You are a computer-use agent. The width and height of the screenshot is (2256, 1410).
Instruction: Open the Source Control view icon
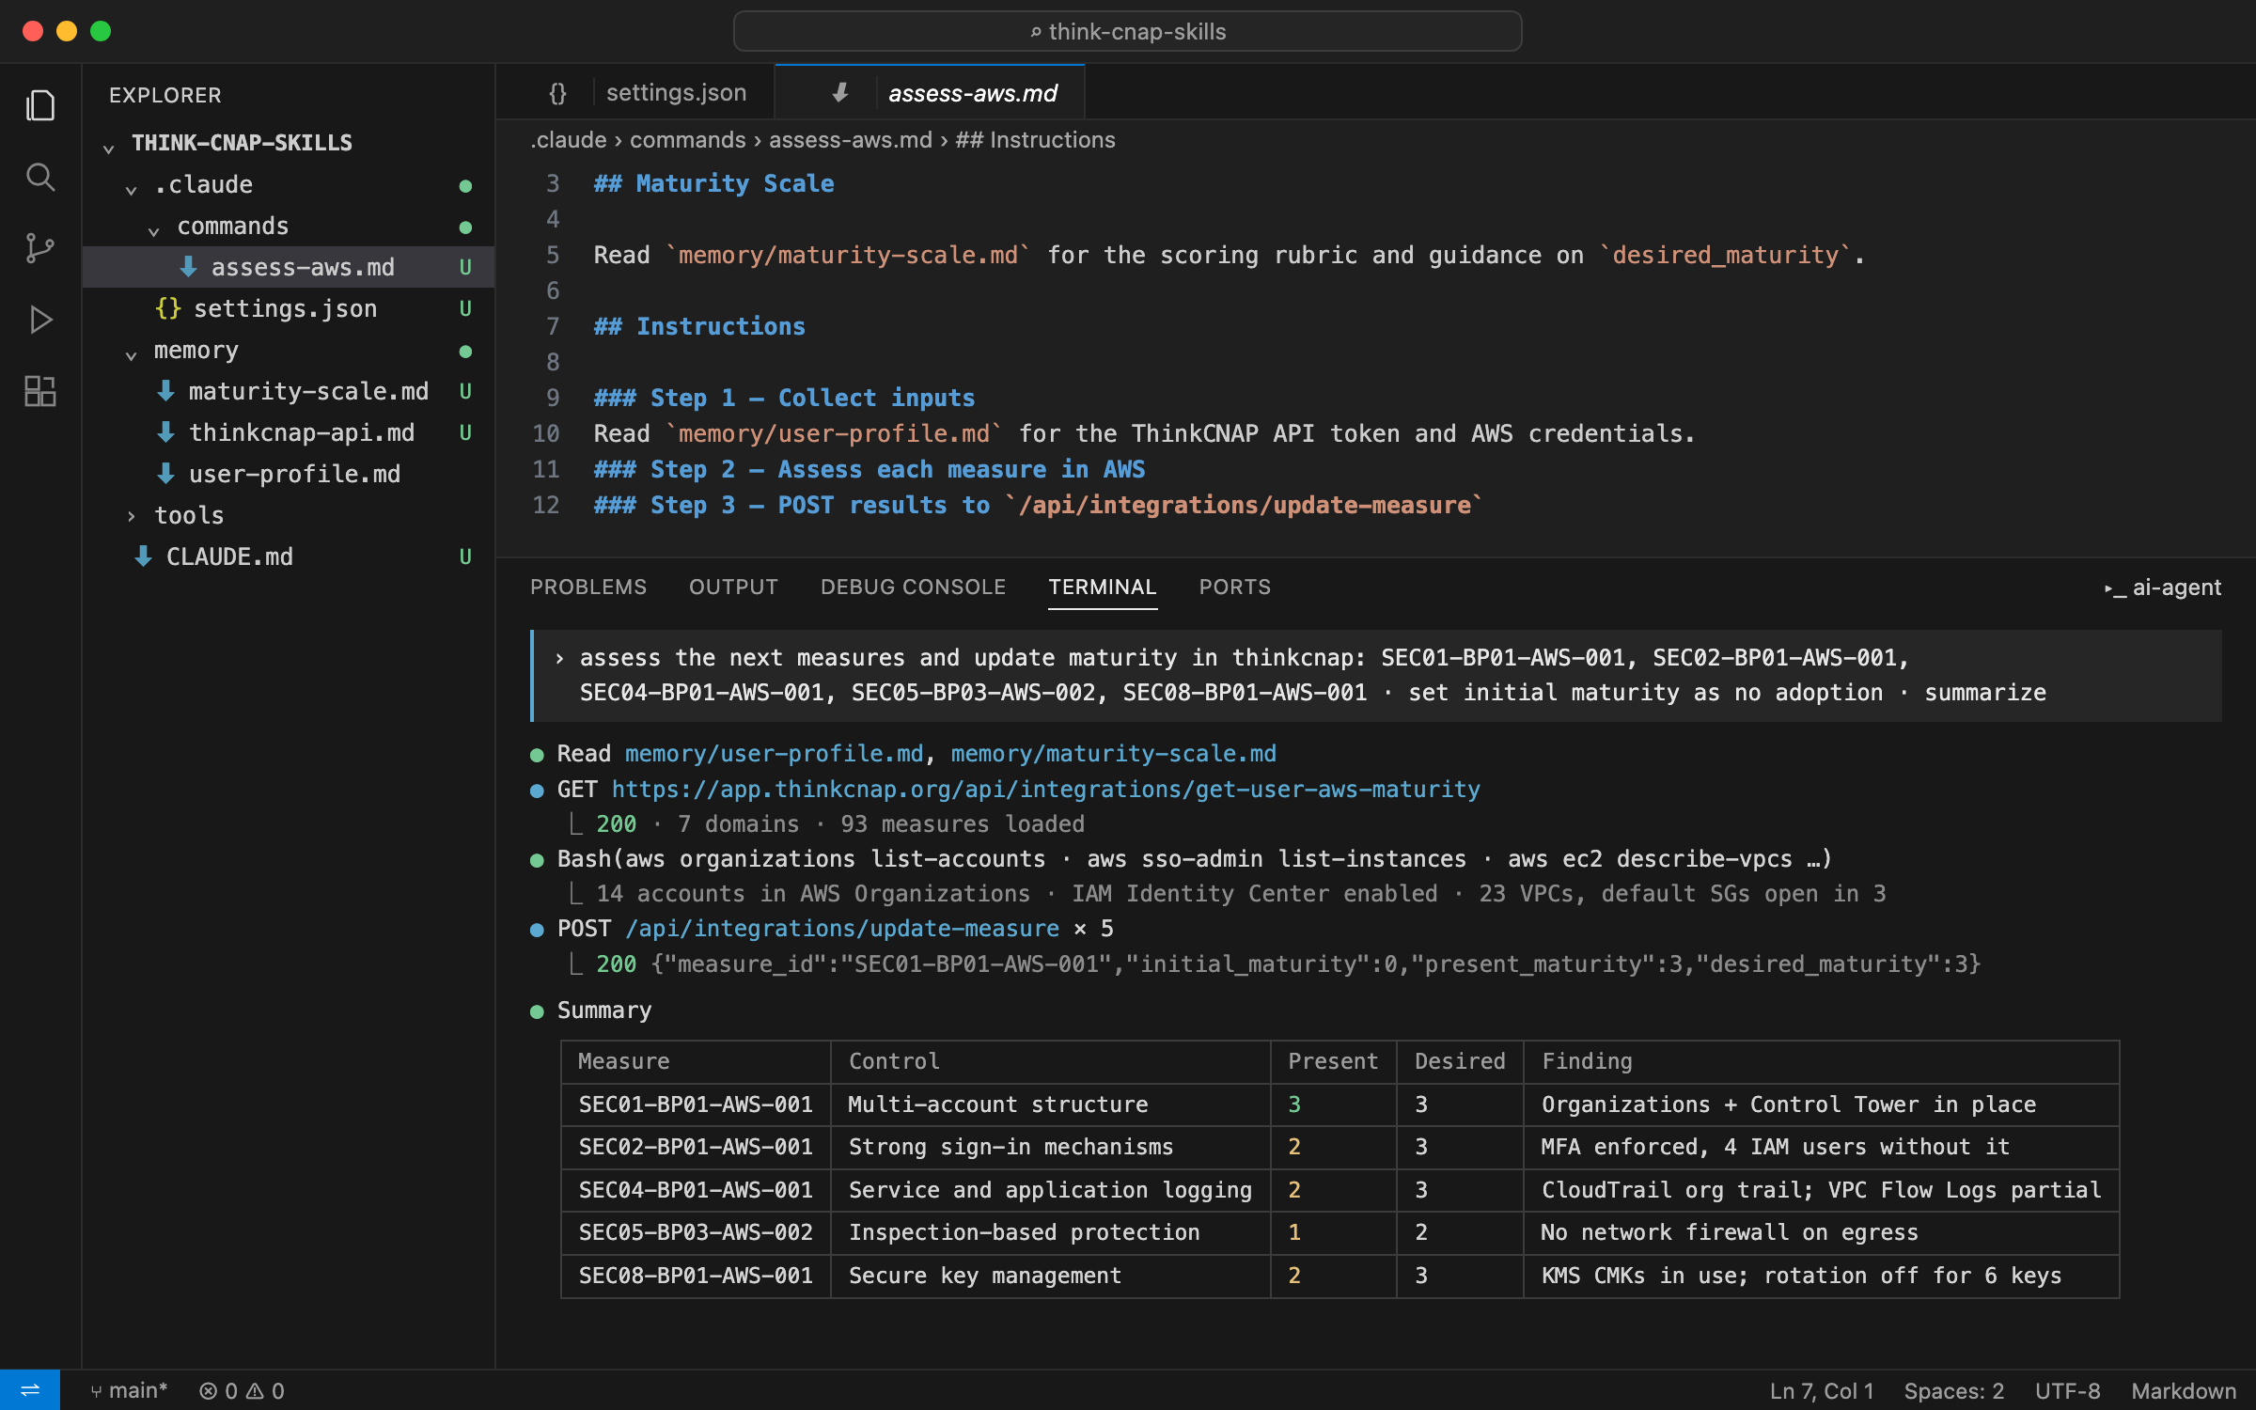[x=40, y=248]
